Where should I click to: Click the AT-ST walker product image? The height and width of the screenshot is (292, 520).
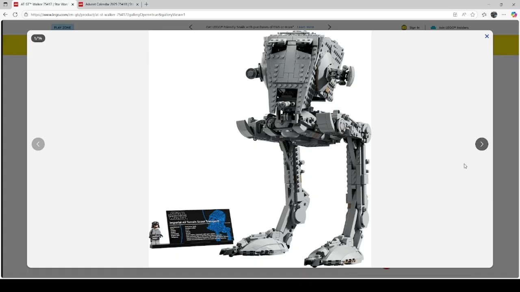point(260,149)
